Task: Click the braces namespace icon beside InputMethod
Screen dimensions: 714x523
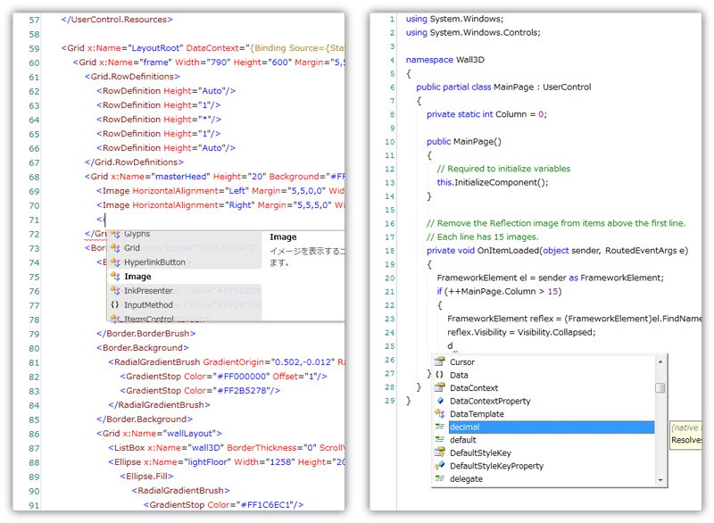Action: pos(115,305)
